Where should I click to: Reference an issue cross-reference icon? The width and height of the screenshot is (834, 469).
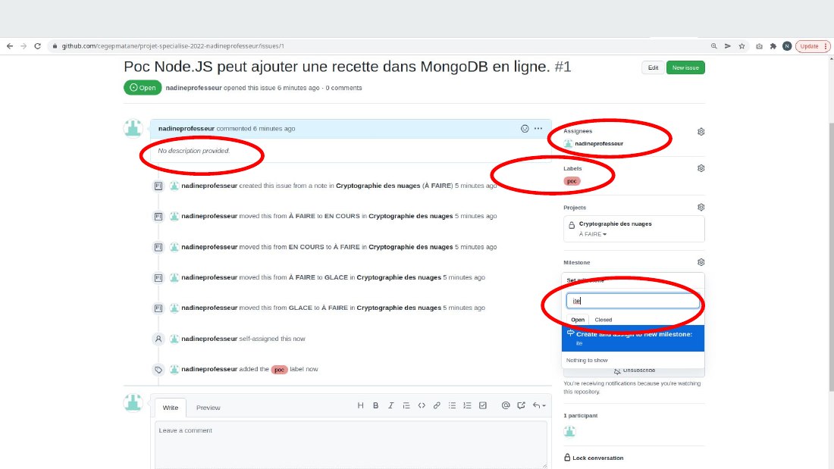(522, 405)
